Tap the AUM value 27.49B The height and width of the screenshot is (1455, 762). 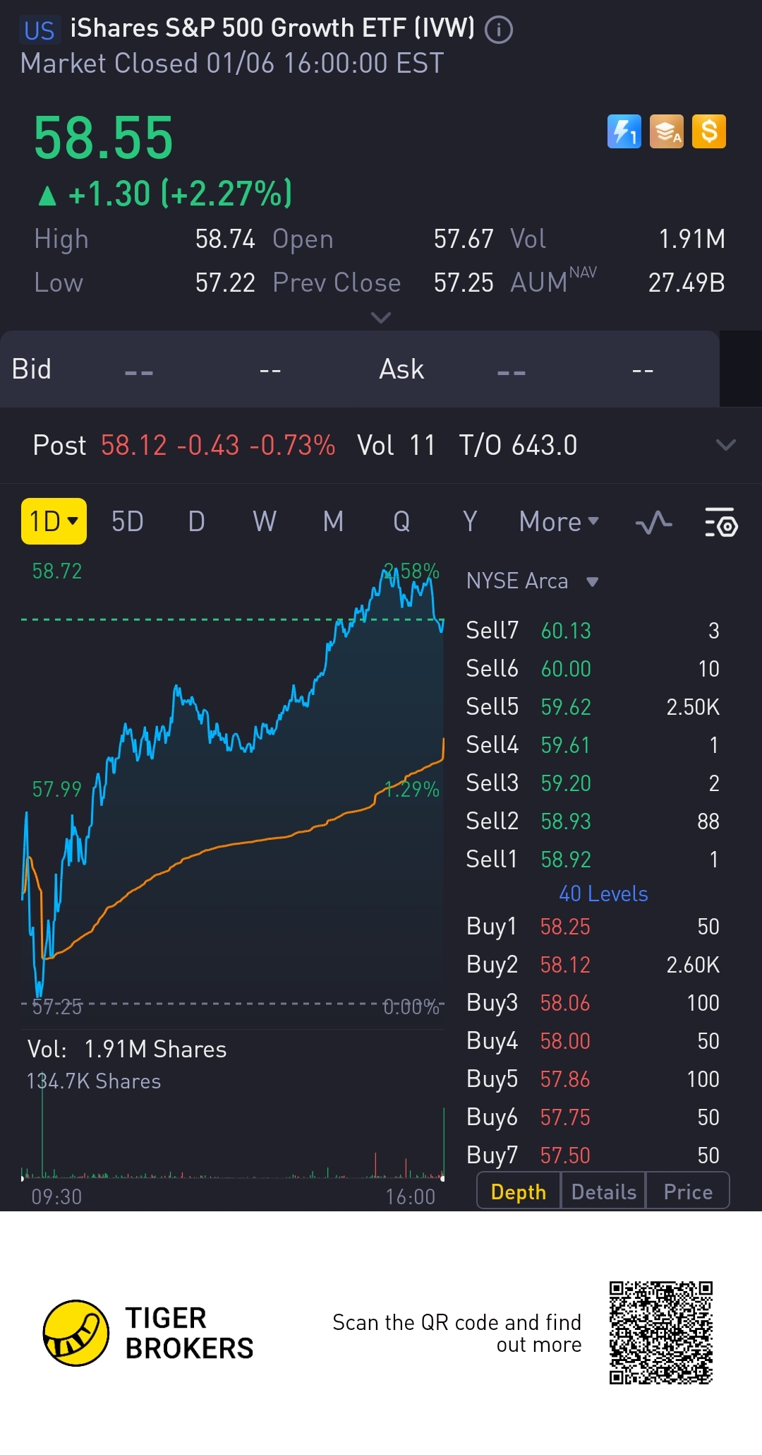pos(687,283)
